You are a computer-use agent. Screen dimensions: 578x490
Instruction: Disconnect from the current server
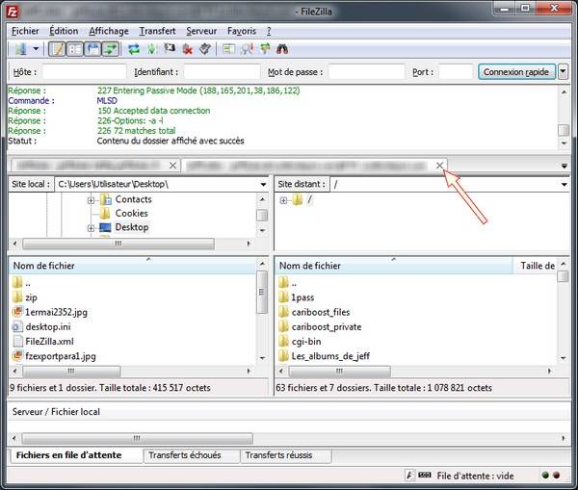187,49
